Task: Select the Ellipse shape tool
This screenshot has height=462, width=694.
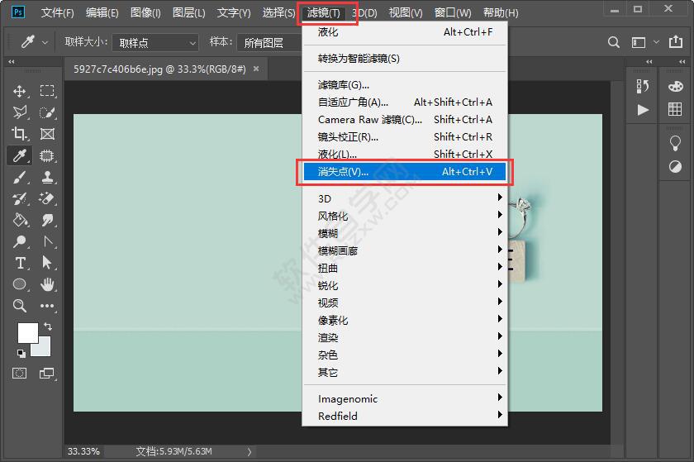Action: click(20, 284)
